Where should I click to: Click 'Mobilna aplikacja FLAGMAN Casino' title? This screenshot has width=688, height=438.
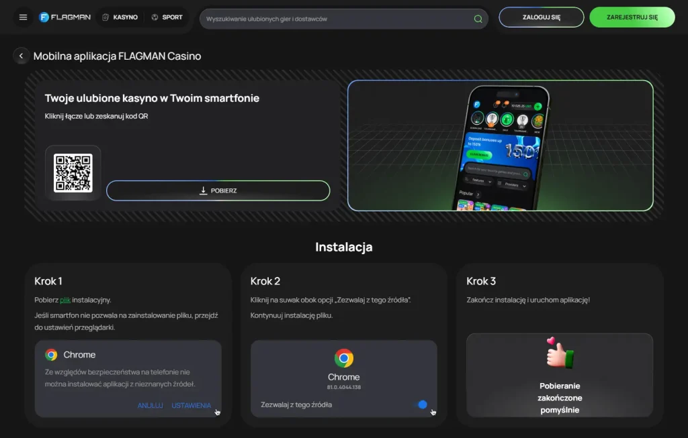(x=117, y=56)
